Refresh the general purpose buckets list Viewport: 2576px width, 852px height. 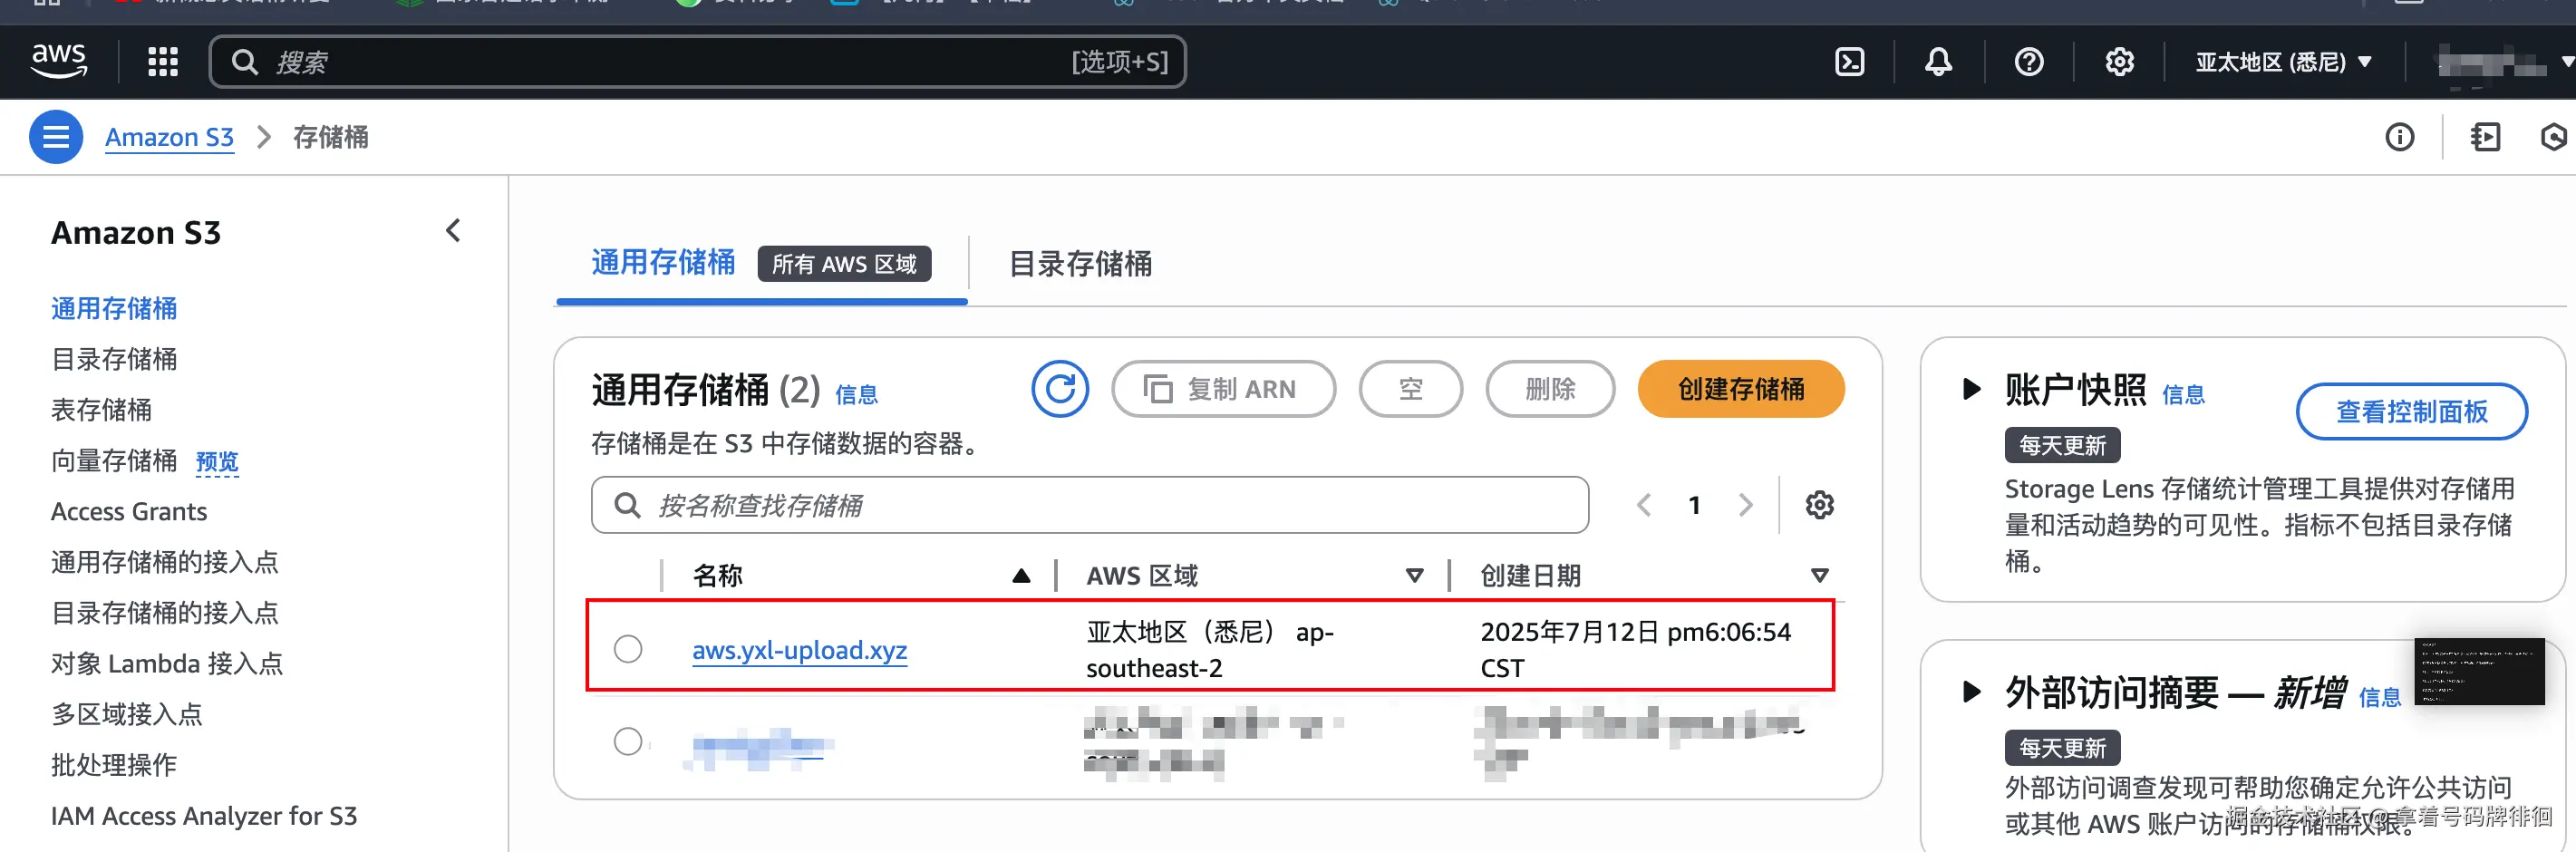pyautogui.click(x=1060, y=389)
